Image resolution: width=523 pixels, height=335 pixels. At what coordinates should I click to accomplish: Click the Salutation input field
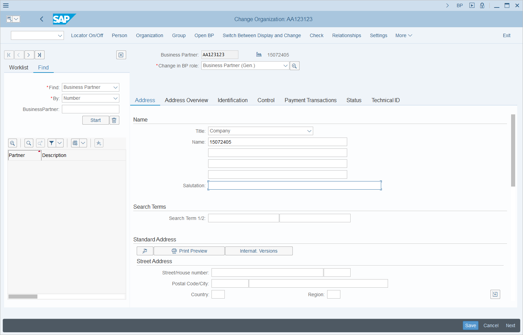tap(294, 186)
